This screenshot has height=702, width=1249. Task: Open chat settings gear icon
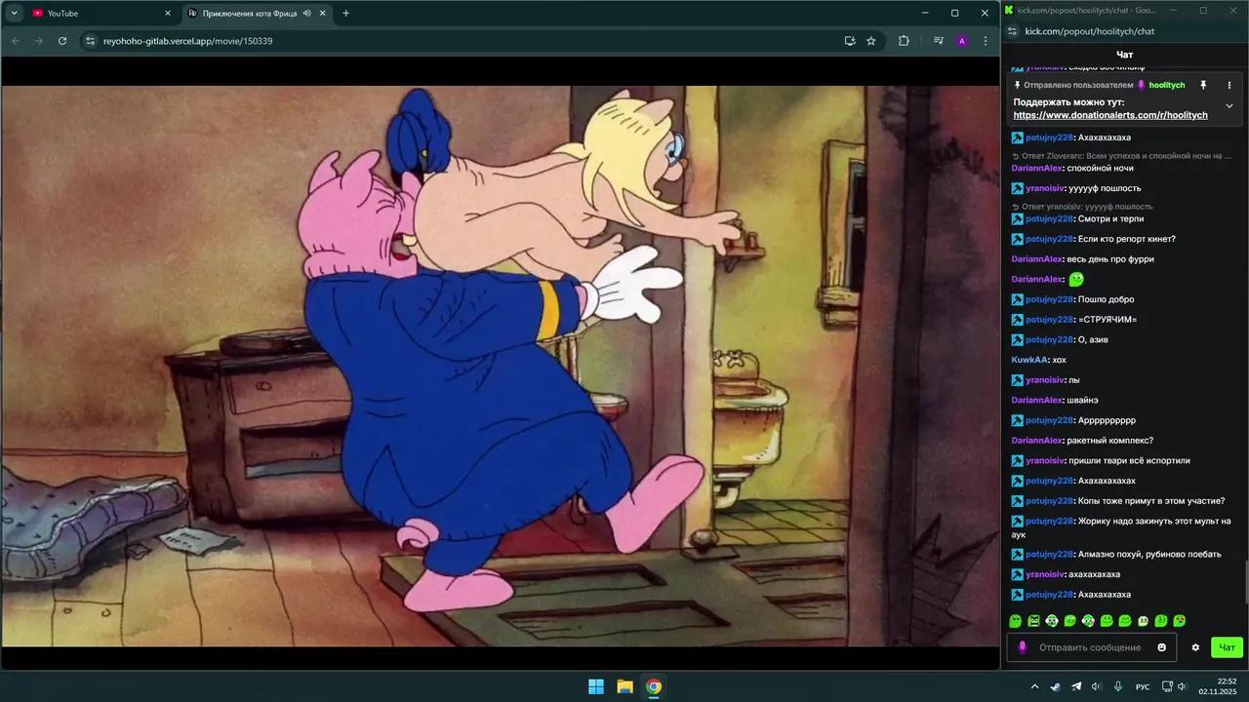click(1195, 647)
